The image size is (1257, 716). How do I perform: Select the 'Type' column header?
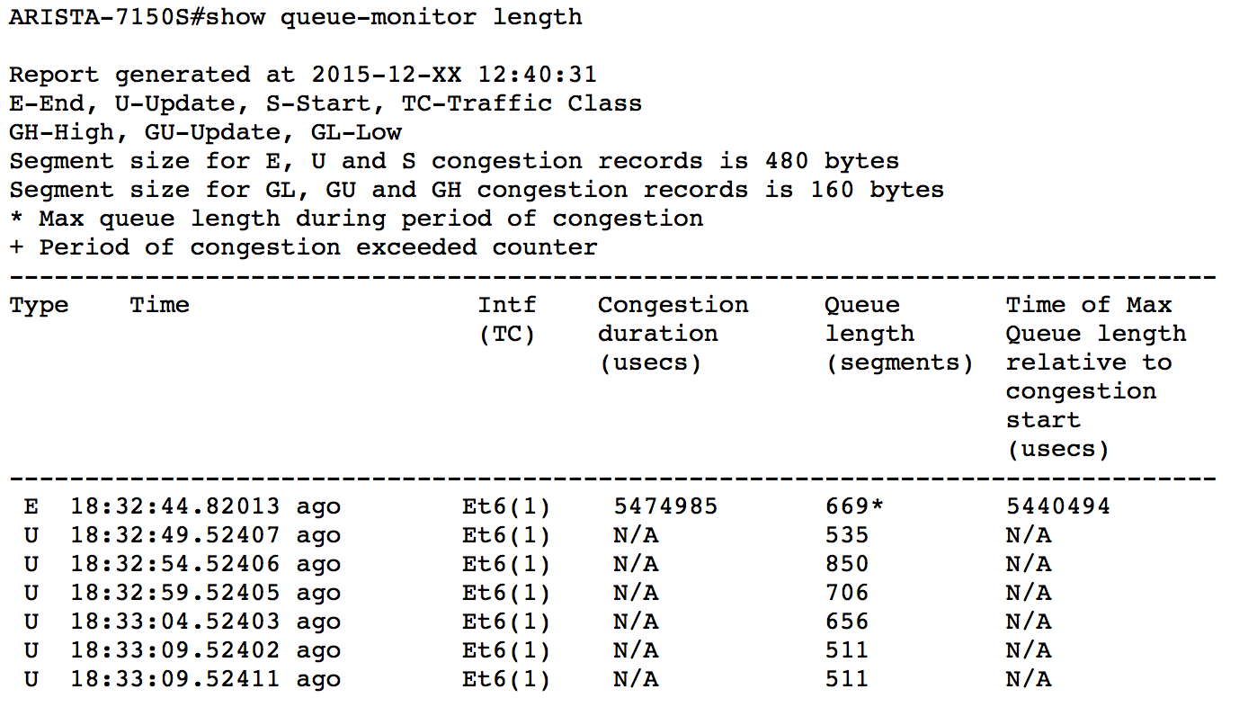[39, 305]
